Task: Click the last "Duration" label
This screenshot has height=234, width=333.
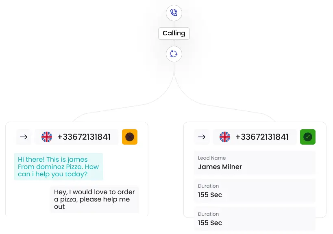Action: (x=209, y=214)
